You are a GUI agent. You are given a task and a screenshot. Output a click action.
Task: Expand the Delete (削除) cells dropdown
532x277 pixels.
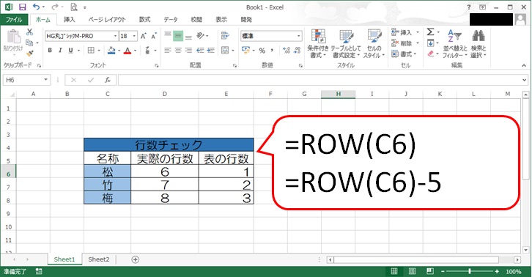click(x=418, y=43)
